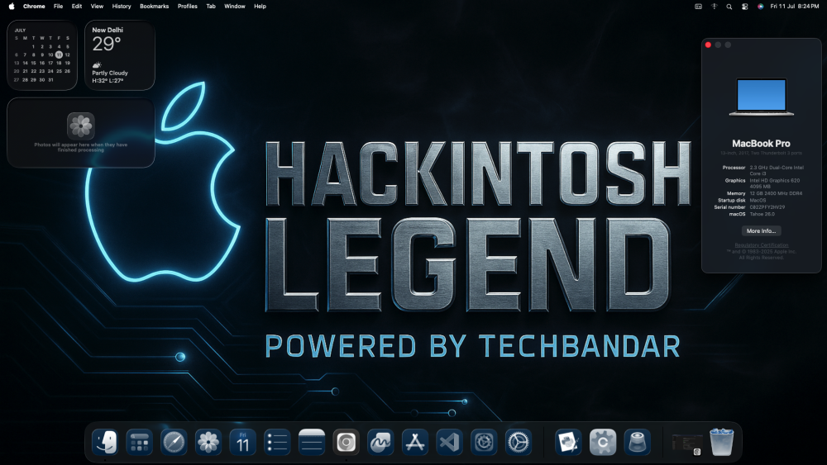
Task: Open the Tab menu
Action: [211, 7]
